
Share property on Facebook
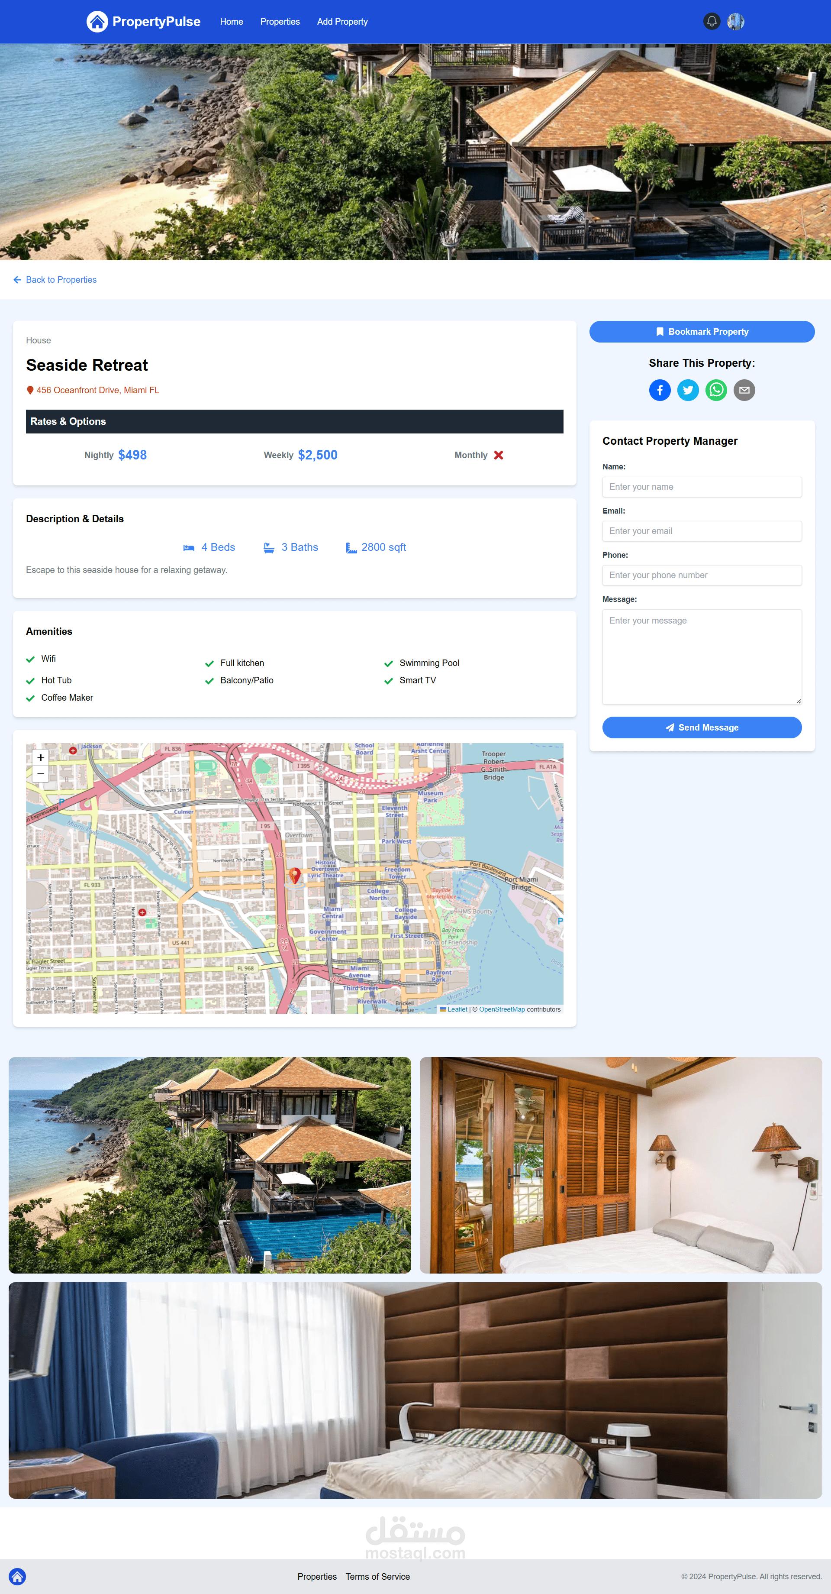pos(660,390)
